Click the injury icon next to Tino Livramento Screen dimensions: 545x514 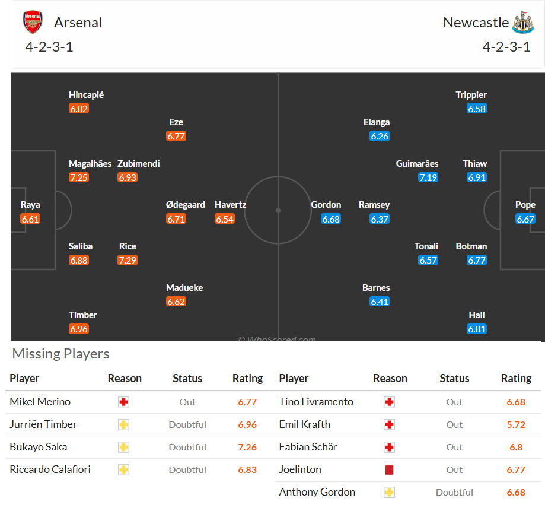pos(390,402)
